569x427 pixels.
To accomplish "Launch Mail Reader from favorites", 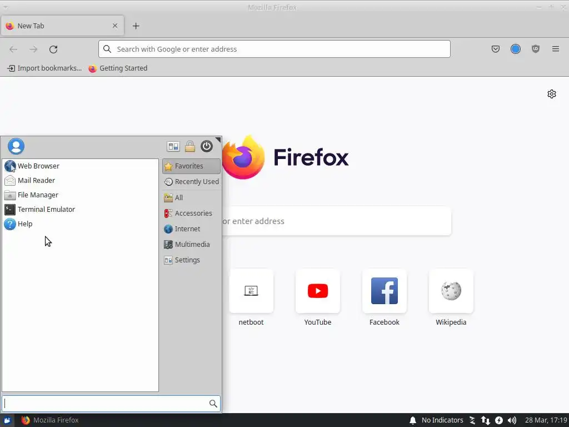I will click(x=80, y=181).
